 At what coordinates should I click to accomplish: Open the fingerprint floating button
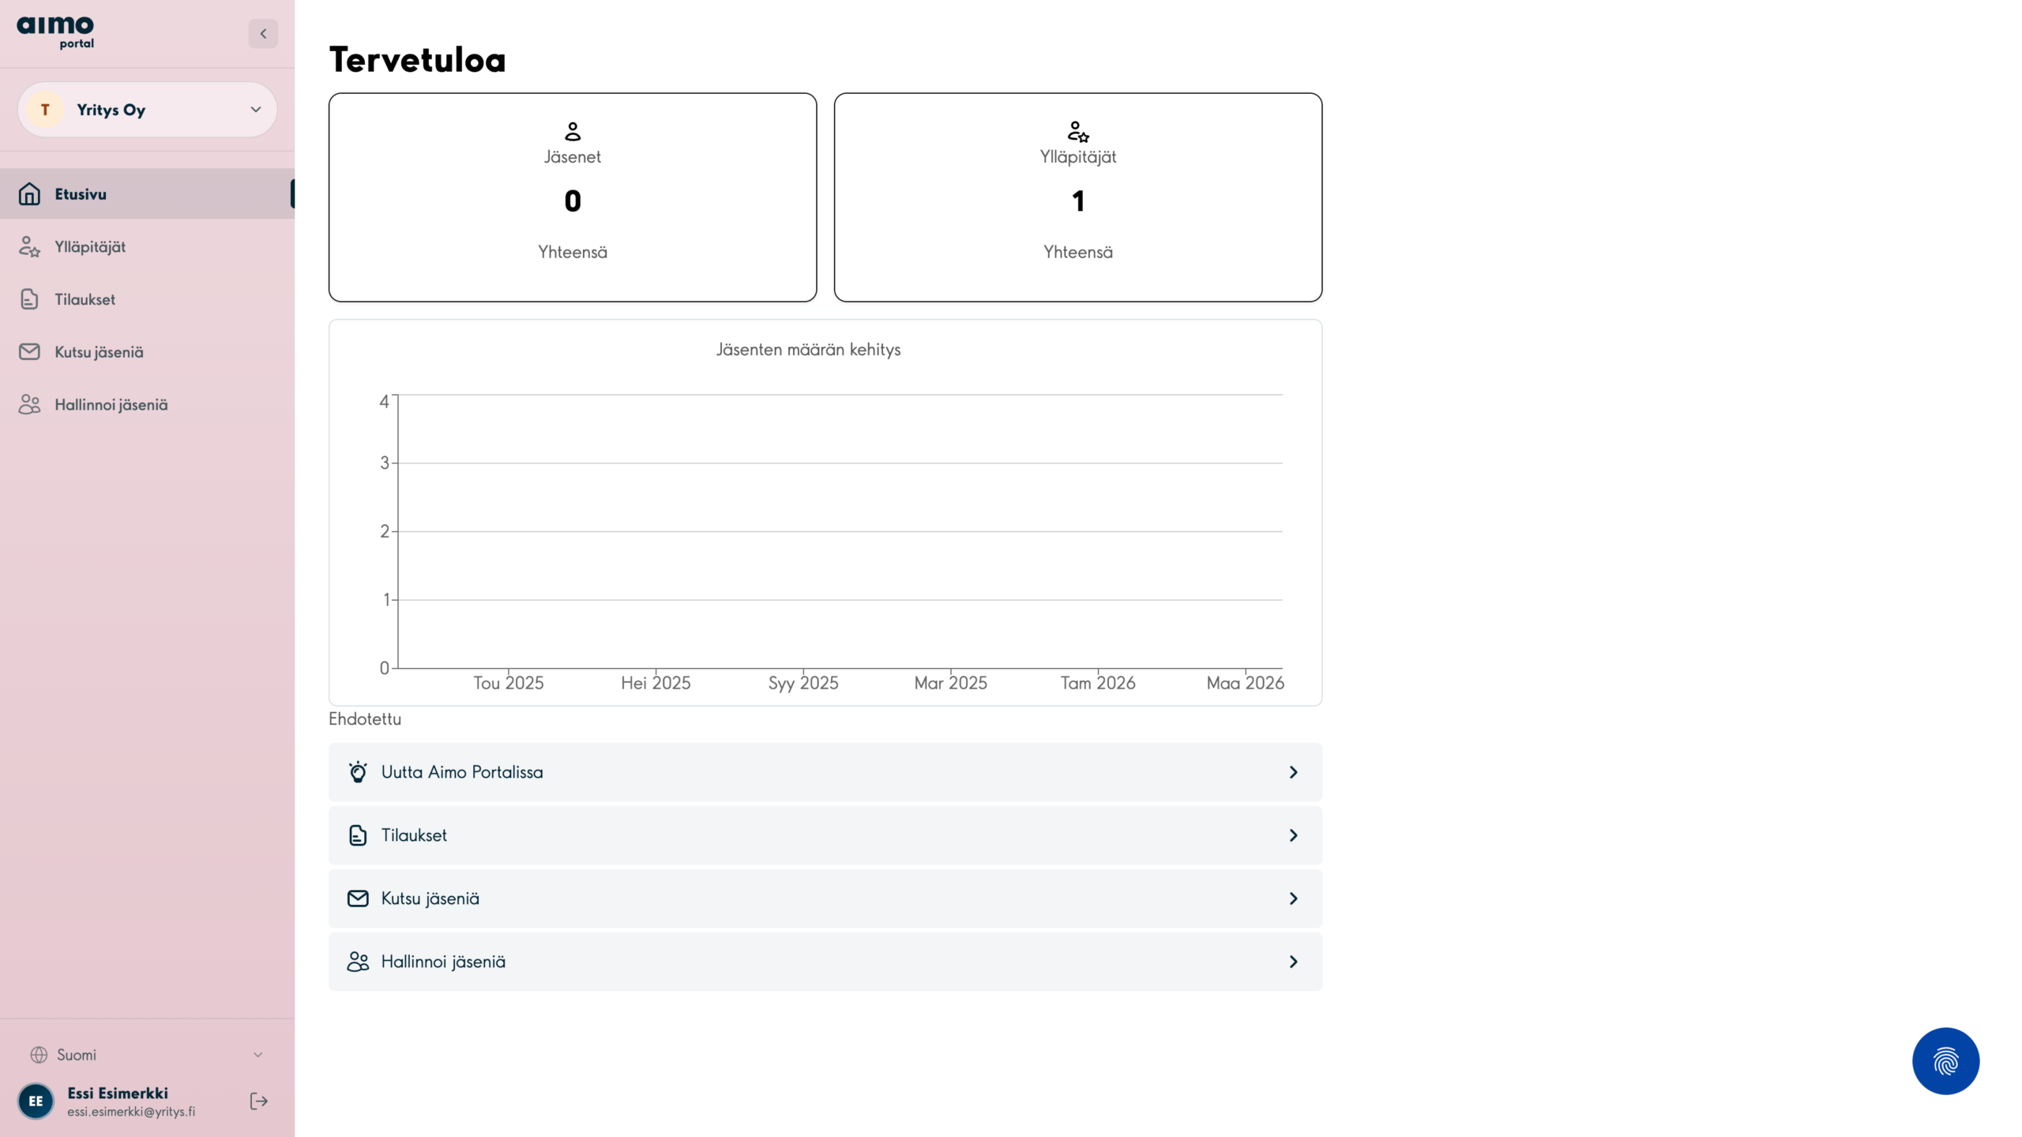pyautogui.click(x=1945, y=1060)
